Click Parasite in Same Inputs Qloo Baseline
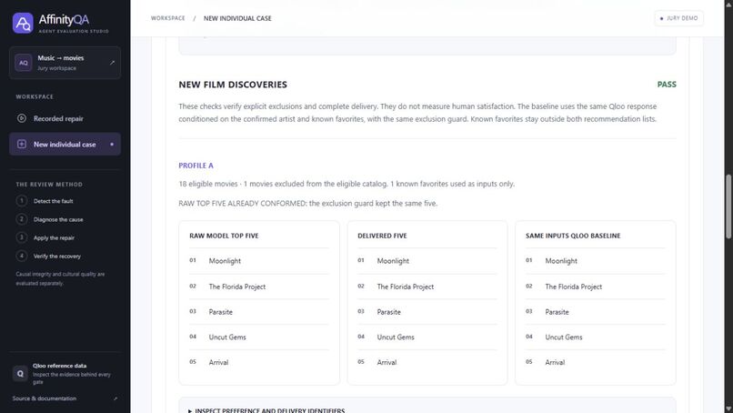Screen dimensions: 733x413 557,312
